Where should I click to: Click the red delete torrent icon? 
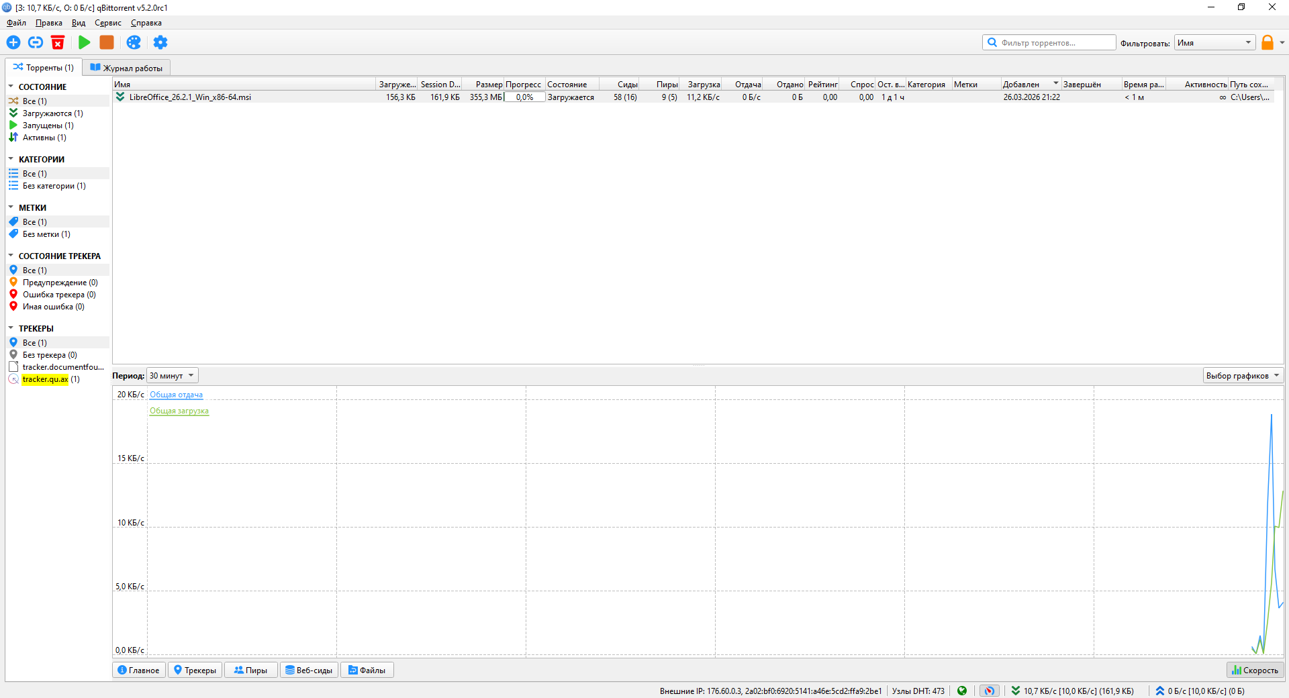coord(58,42)
